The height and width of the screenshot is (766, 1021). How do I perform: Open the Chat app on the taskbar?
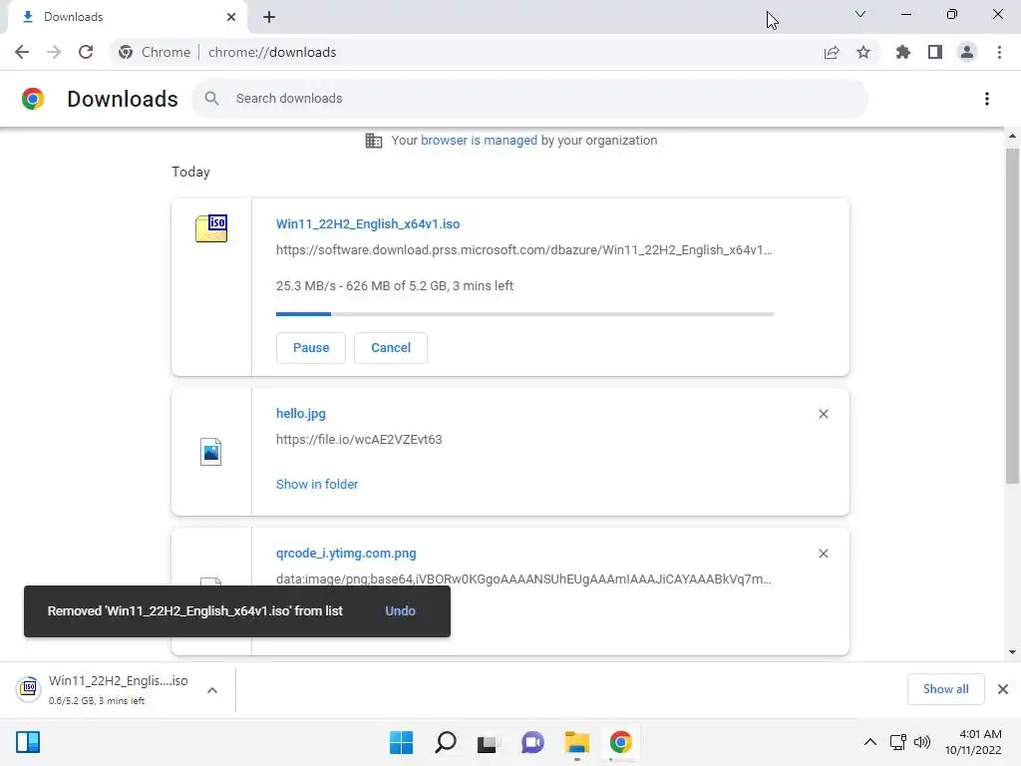pos(532,742)
